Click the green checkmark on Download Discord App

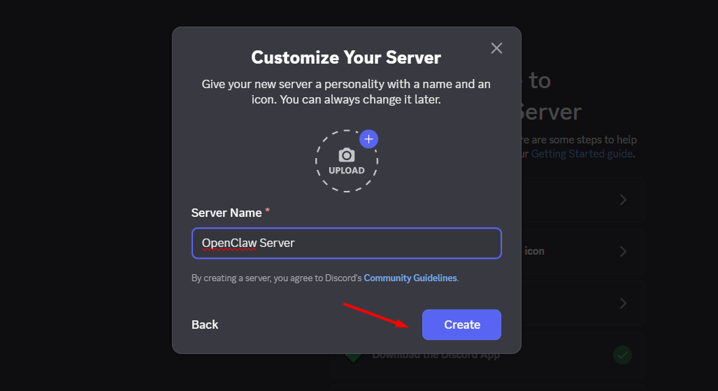click(622, 355)
